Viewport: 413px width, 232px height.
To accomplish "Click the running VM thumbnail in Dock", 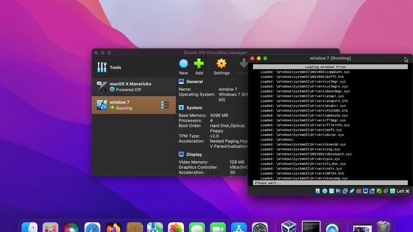I will pos(311,226).
